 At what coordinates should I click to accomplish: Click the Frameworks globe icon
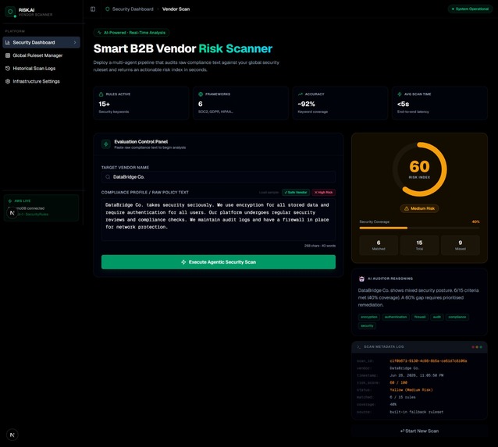tap(201, 94)
